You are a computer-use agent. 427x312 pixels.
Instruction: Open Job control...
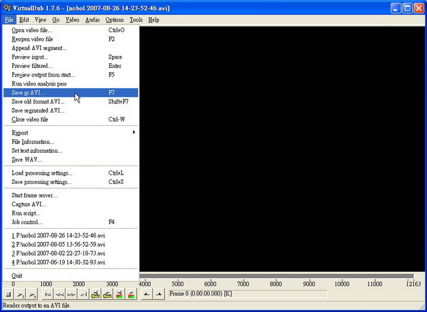coord(71,222)
